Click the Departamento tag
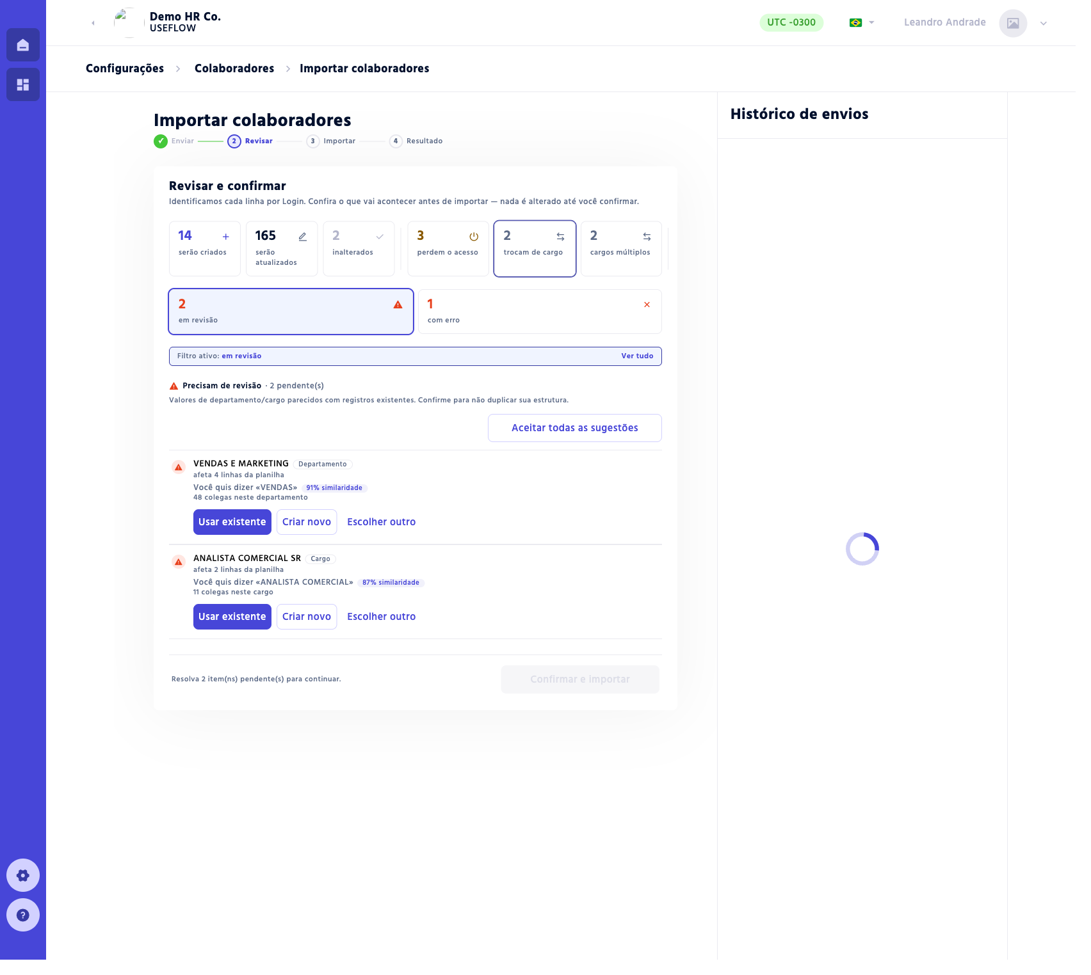Screen dimensions: 1091x975 pyautogui.click(x=323, y=464)
